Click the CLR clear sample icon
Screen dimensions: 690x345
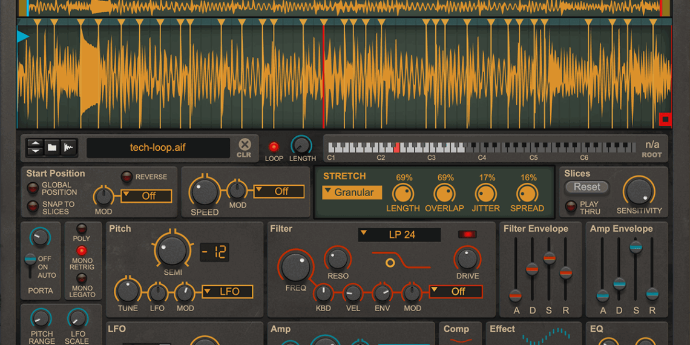point(244,147)
